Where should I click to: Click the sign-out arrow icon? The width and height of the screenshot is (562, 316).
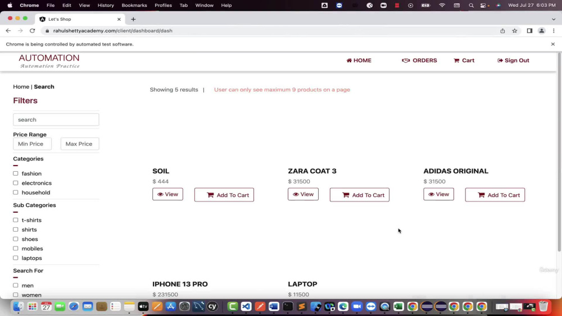coord(500,61)
